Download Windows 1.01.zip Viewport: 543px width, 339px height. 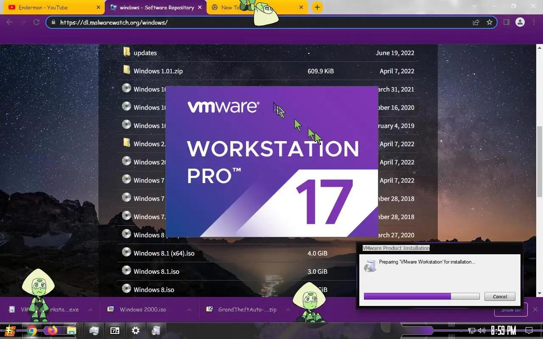pyautogui.click(x=158, y=71)
